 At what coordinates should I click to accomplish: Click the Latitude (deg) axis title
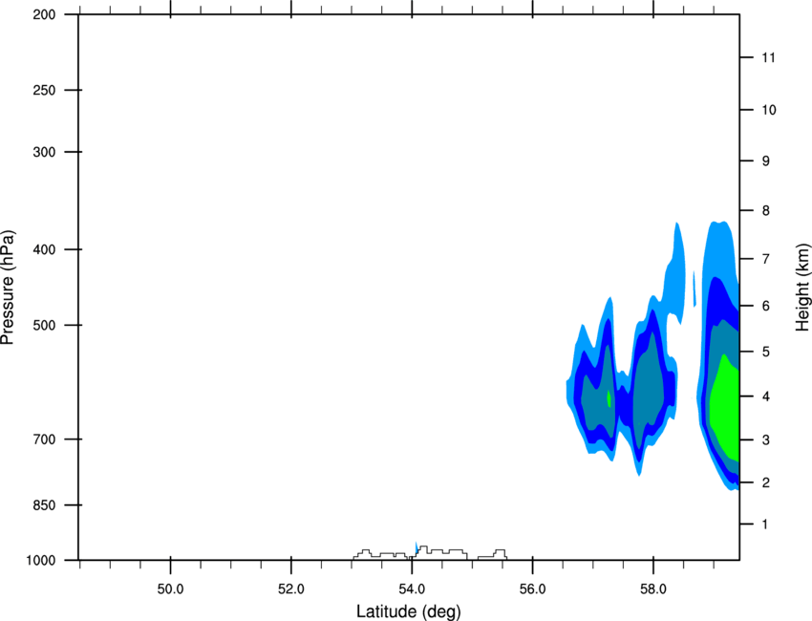[409, 611]
